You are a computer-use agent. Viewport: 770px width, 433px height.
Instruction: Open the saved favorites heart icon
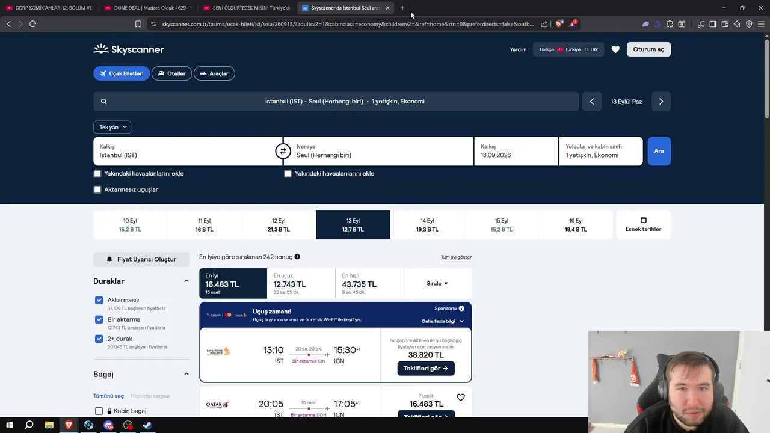(615, 49)
